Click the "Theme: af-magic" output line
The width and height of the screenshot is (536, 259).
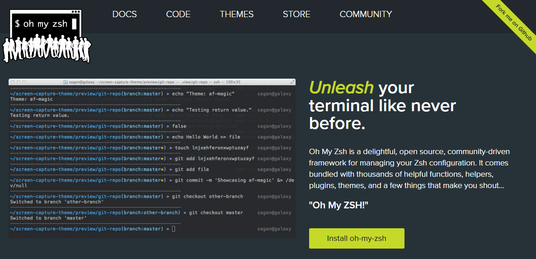32,99
